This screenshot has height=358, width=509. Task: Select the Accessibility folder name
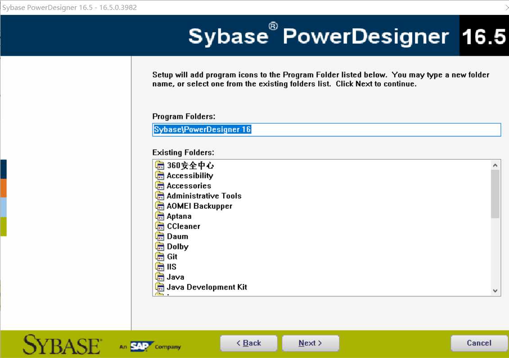click(x=190, y=176)
